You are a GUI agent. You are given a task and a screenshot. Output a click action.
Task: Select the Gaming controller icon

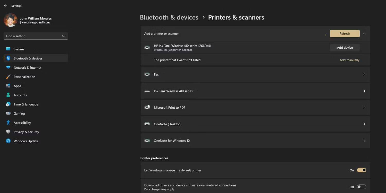[x=8, y=113]
